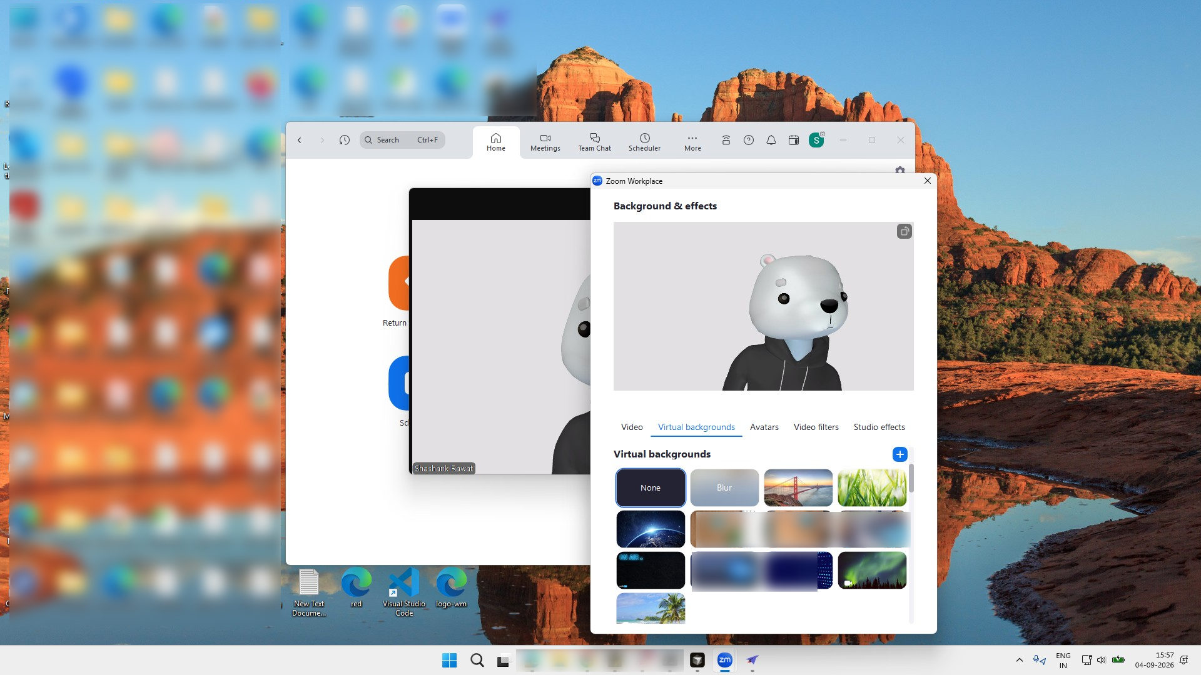The image size is (1201, 675).
Task: Click the copy icon on the avatar preview
Action: [x=905, y=232]
